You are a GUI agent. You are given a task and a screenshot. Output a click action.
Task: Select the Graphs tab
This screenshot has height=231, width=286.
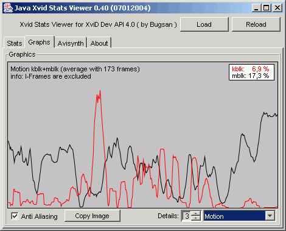tap(39, 42)
